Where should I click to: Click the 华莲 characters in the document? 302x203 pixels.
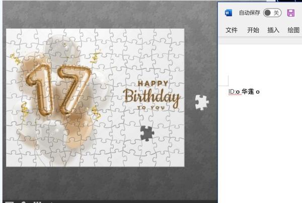point(248,92)
